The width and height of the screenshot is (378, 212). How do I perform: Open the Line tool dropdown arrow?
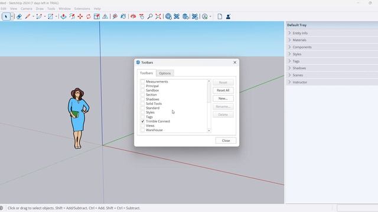pos(33,16)
